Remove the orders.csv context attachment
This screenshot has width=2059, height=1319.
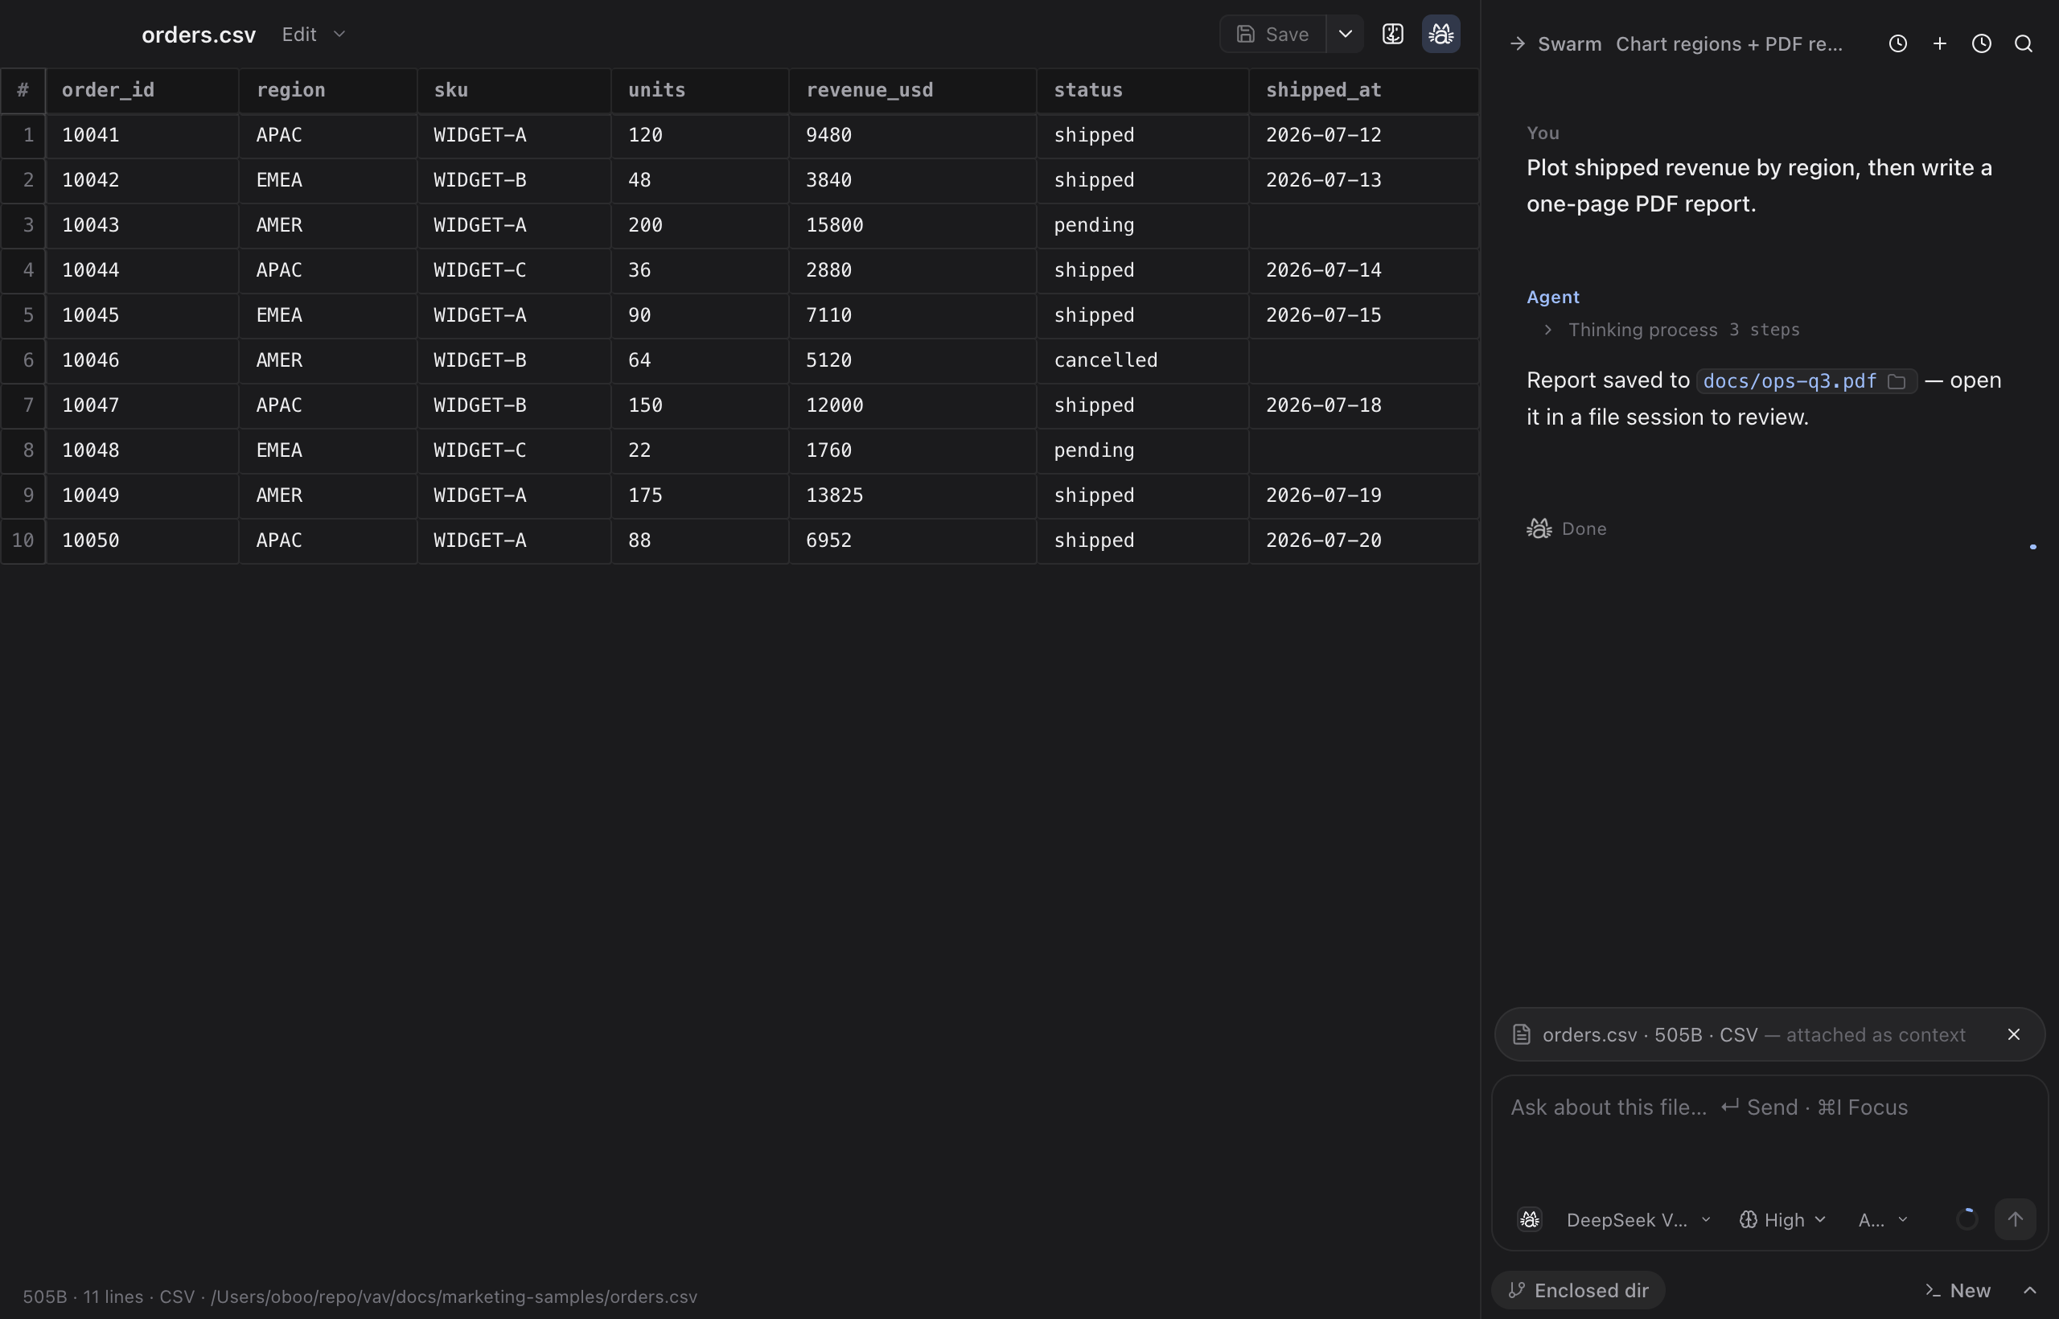click(x=2014, y=1034)
